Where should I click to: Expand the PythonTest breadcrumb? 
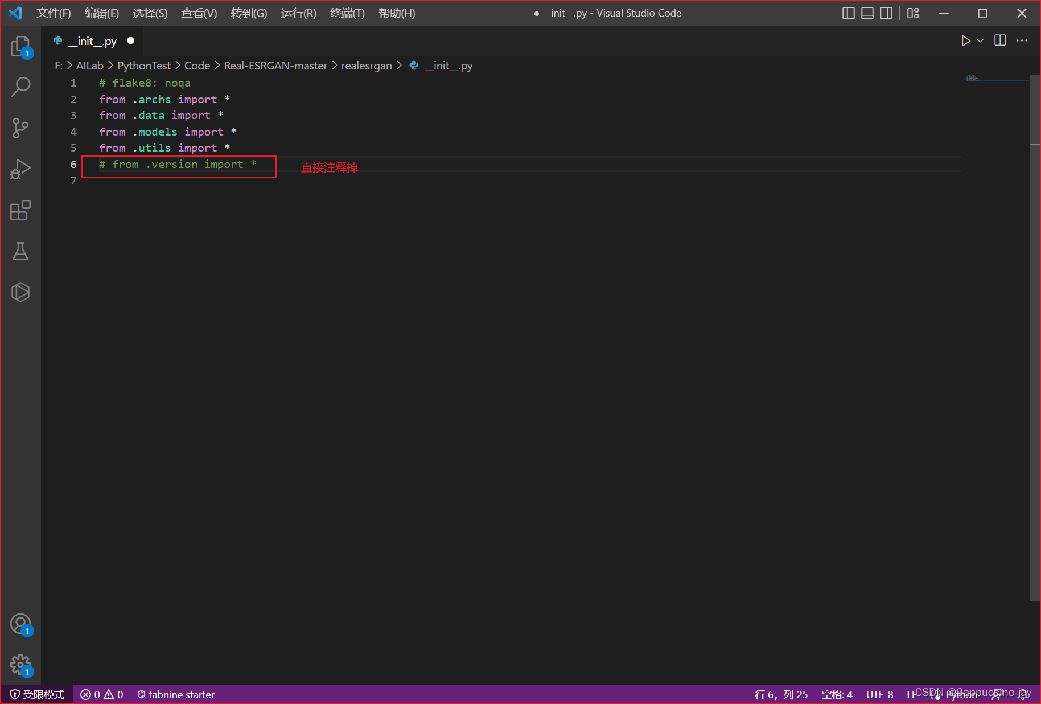144,66
